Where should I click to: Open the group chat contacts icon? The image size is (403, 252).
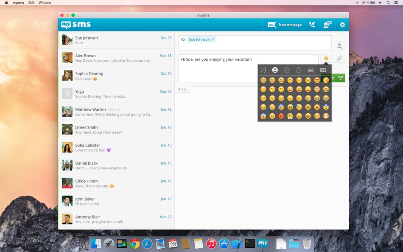[x=327, y=25]
